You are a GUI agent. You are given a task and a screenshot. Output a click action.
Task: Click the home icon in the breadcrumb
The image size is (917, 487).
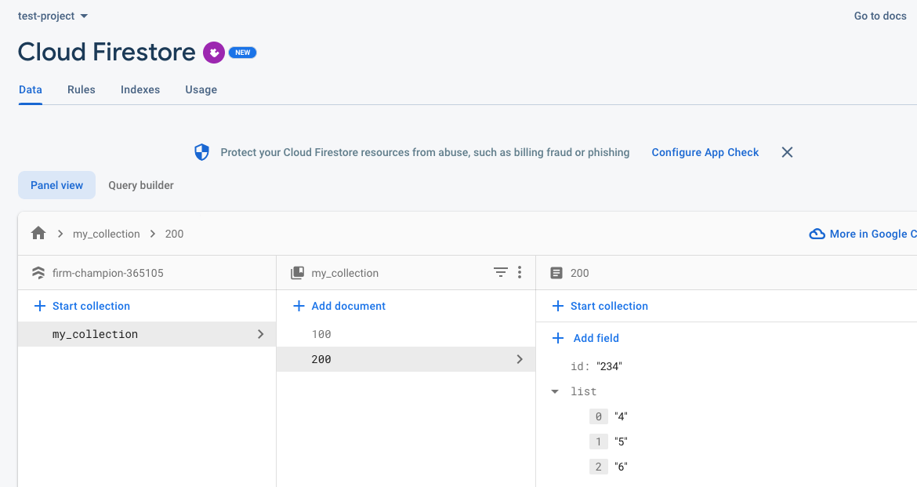coord(38,233)
